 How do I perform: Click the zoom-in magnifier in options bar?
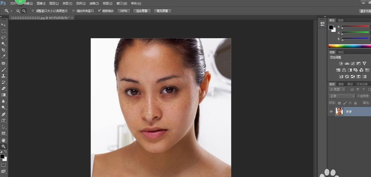(x=18, y=11)
